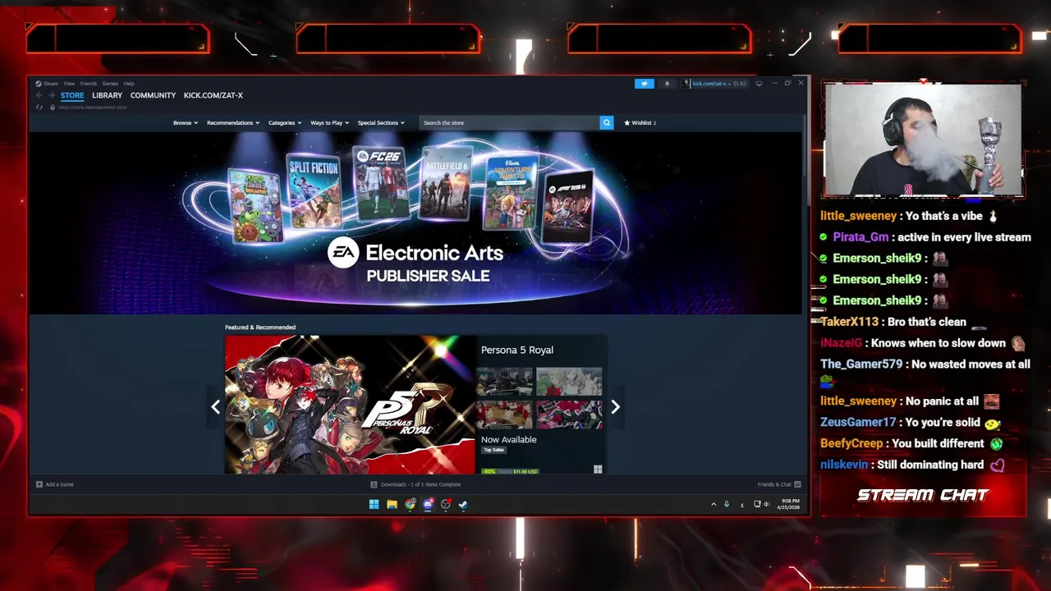Select the top-right Persona 5 screenshot thumbnail
Screen dimensions: 1051x591
click(569, 382)
